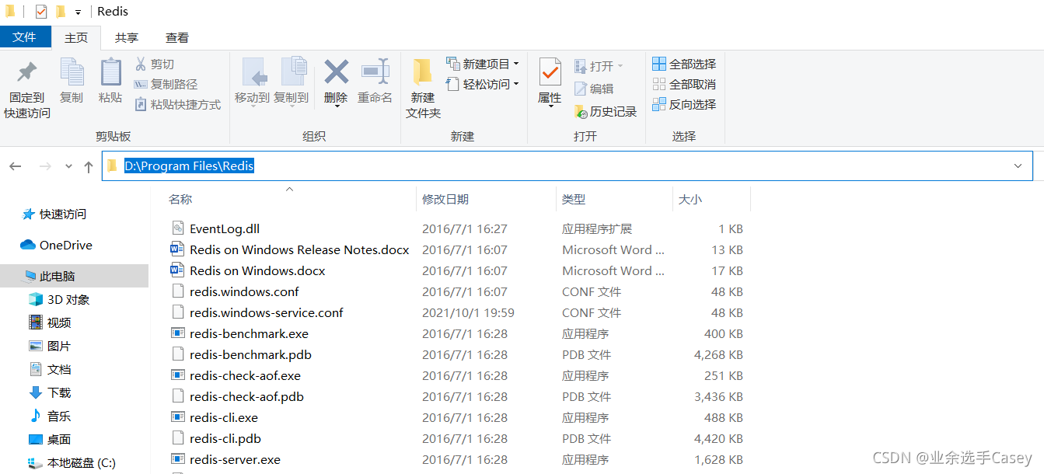Expand address bar history dropdown

pyautogui.click(x=1018, y=166)
